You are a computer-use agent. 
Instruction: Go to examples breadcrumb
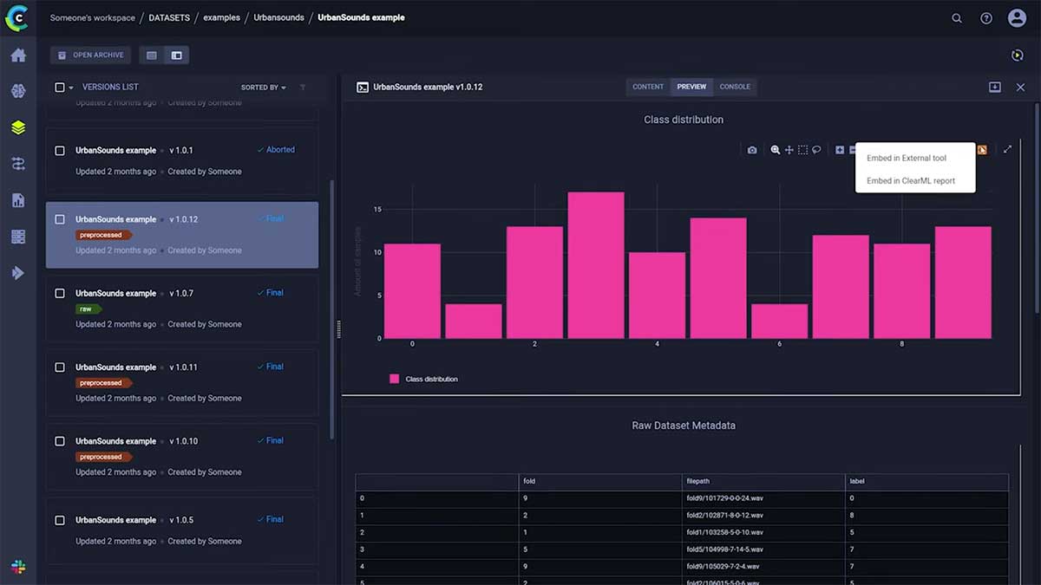tap(221, 17)
